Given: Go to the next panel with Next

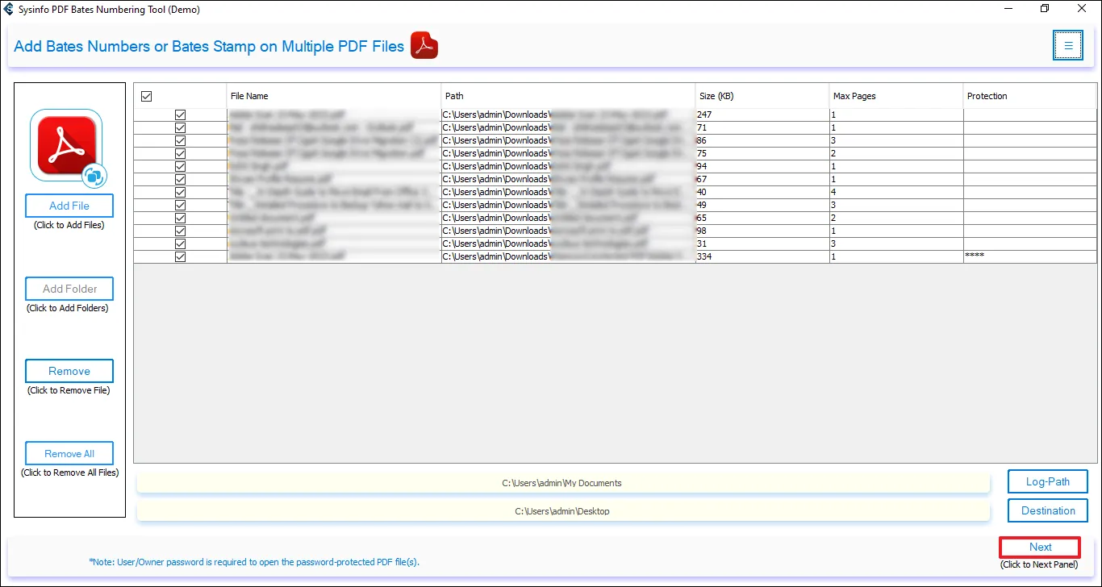Looking at the screenshot, I should click(1040, 547).
